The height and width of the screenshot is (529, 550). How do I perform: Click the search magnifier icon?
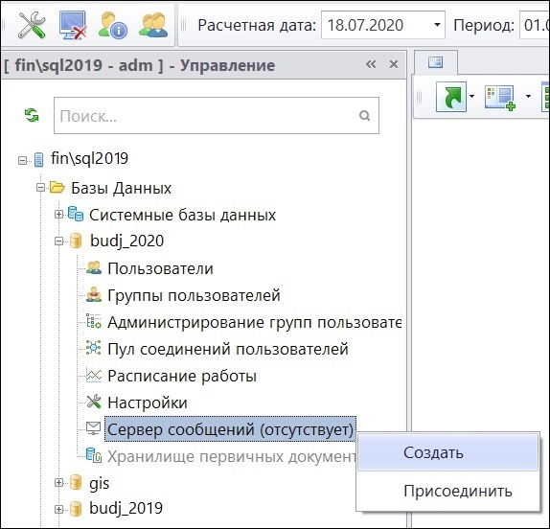click(x=365, y=115)
